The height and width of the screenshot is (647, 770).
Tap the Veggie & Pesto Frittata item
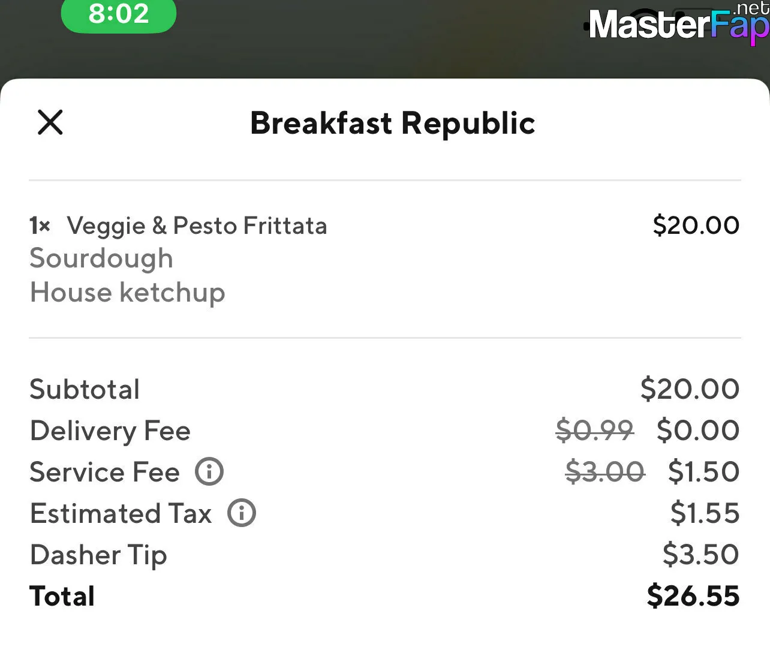pos(197,226)
